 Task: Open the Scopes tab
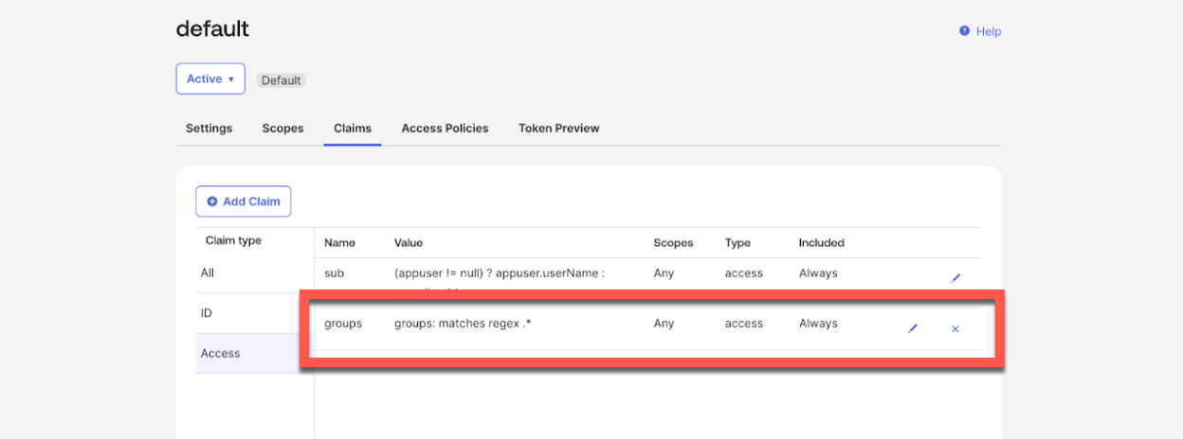tap(282, 128)
